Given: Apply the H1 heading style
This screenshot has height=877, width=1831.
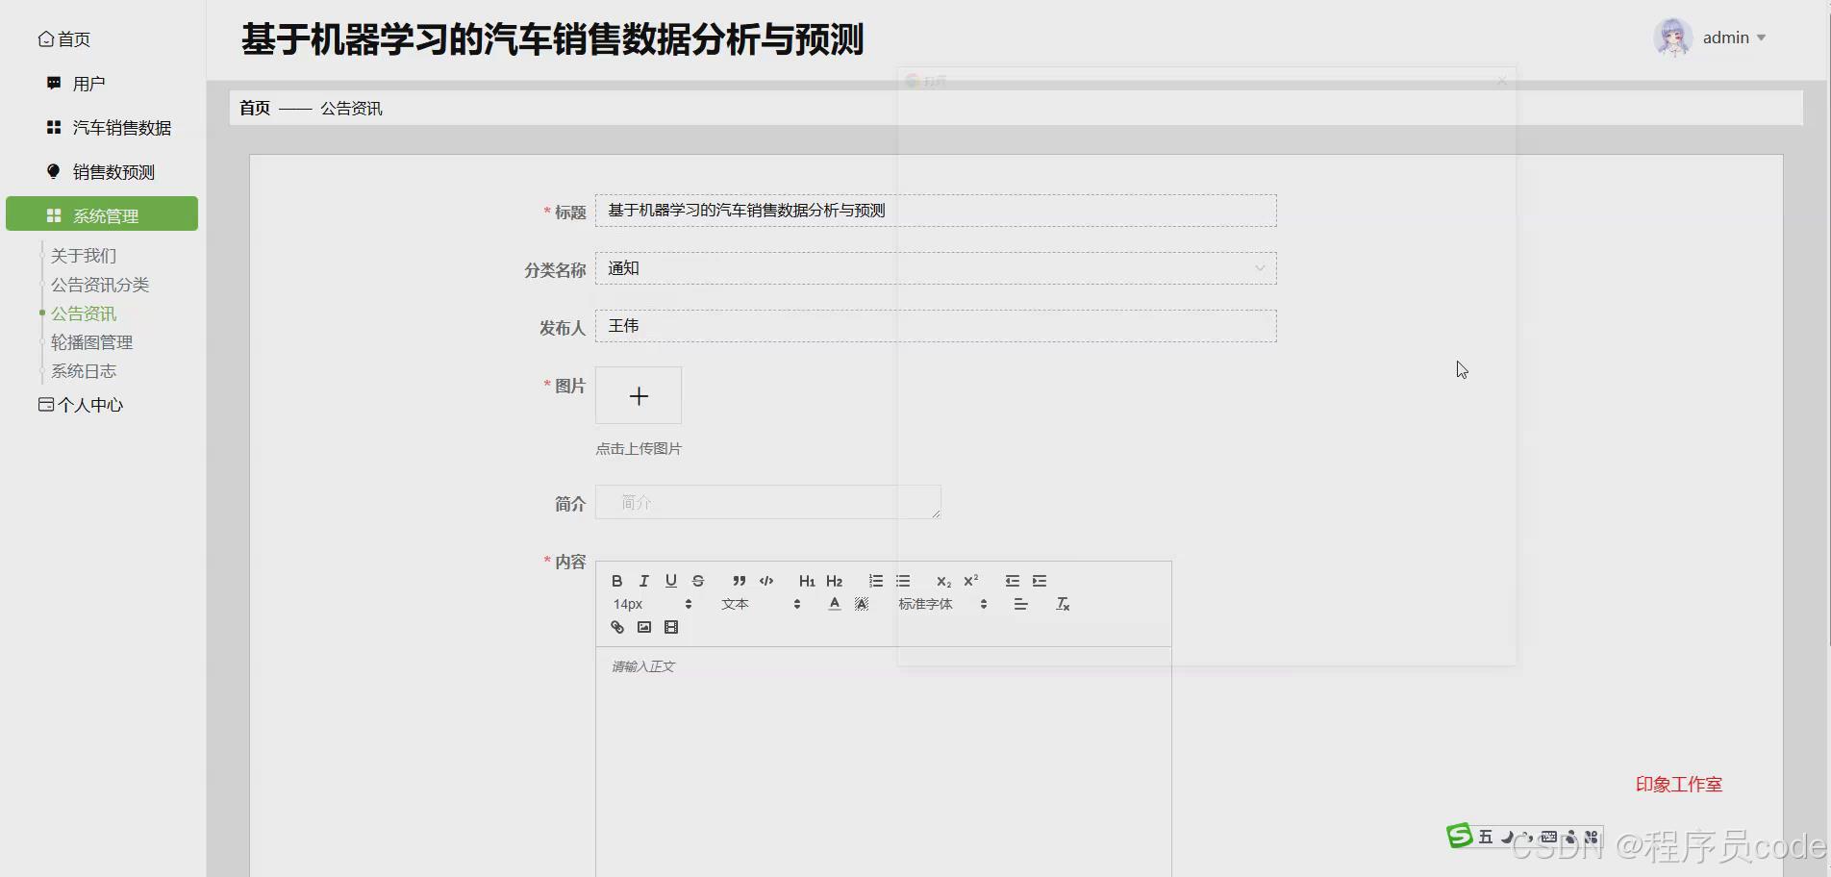Looking at the screenshot, I should [x=807, y=581].
